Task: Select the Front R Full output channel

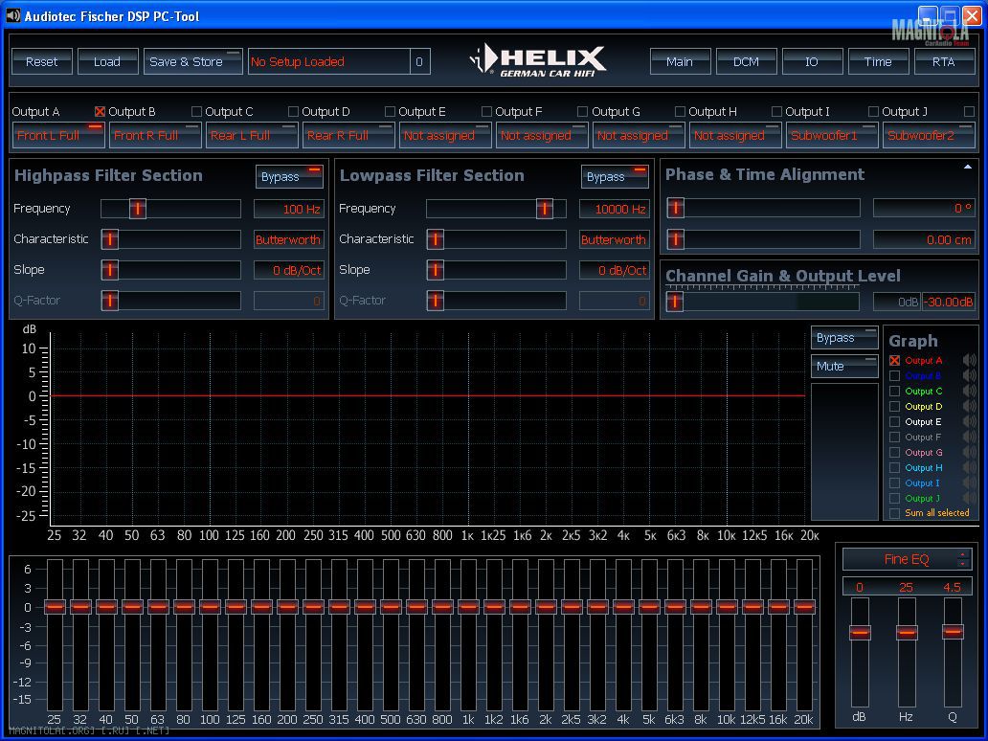Action: pos(155,136)
